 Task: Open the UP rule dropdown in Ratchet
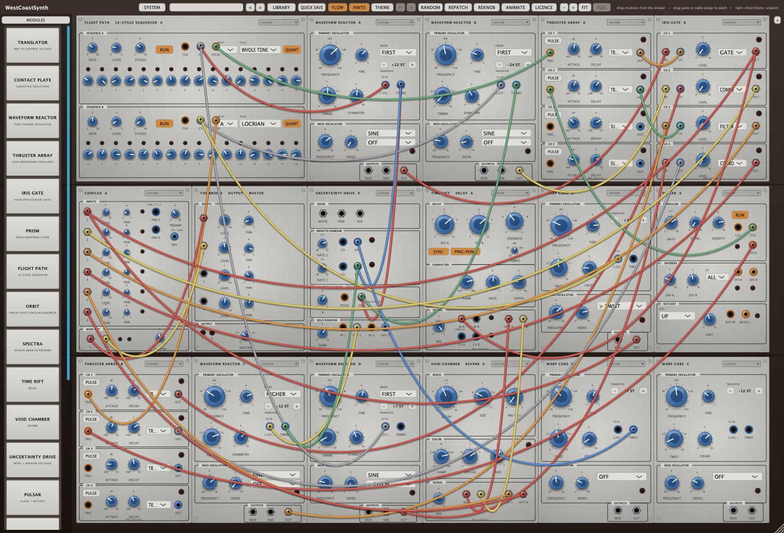tap(677, 316)
